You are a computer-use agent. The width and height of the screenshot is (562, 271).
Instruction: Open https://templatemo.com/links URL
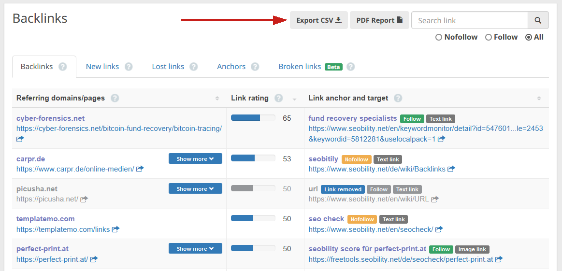(x=63, y=229)
